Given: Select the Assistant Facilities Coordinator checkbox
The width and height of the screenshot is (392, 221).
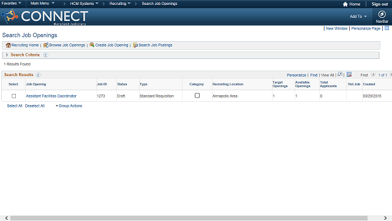Looking at the screenshot, I should 13,96.
